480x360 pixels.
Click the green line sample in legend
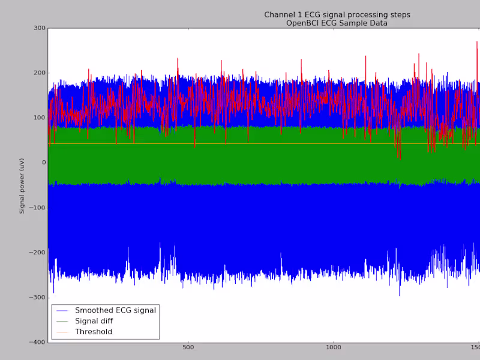point(62,322)
